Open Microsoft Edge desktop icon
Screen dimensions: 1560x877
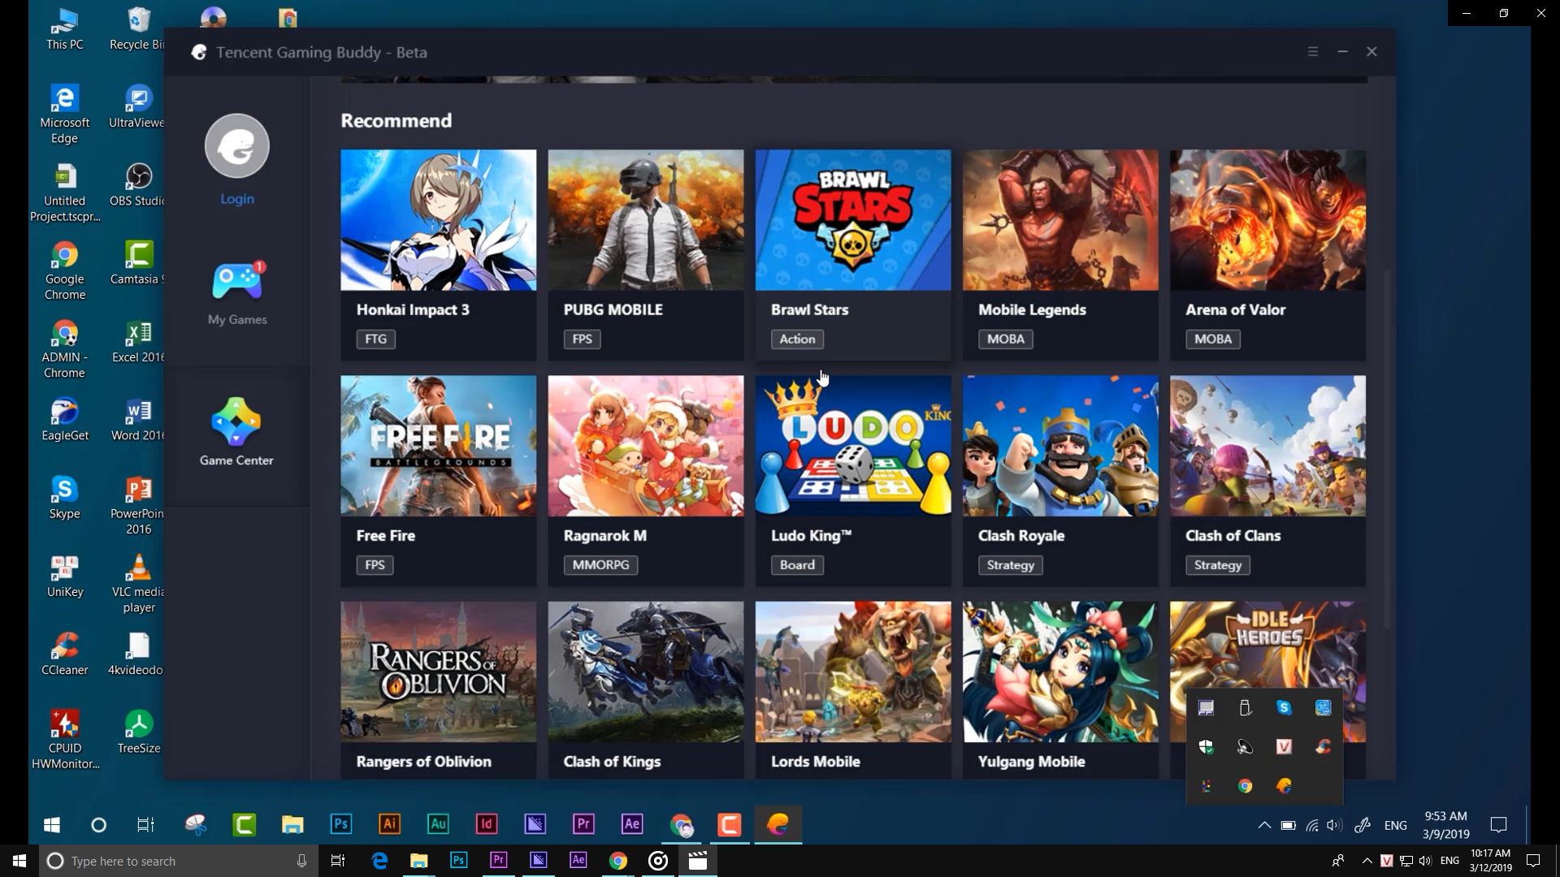(x=64, y=114)
